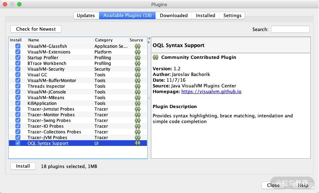The height and width of the screenshot is (193, 319).
Task: Click the source icon for KillApplication plugin
Action: 137,103
